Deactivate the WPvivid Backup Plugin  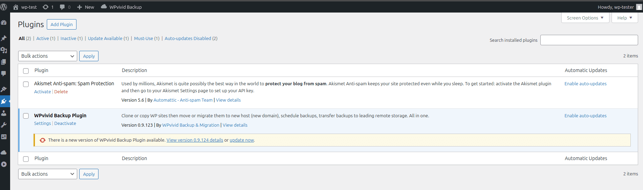[65, 124]
